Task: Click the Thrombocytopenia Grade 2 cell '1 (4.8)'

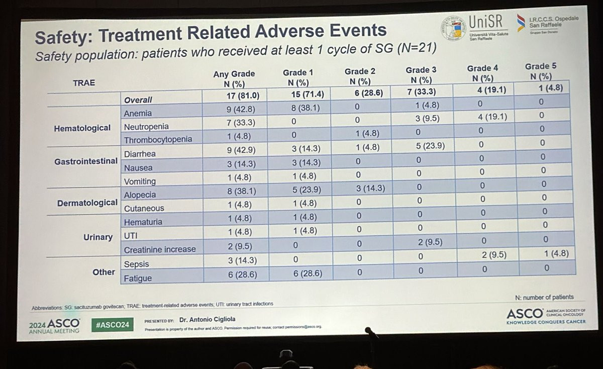Action: [x=368, y=134]
